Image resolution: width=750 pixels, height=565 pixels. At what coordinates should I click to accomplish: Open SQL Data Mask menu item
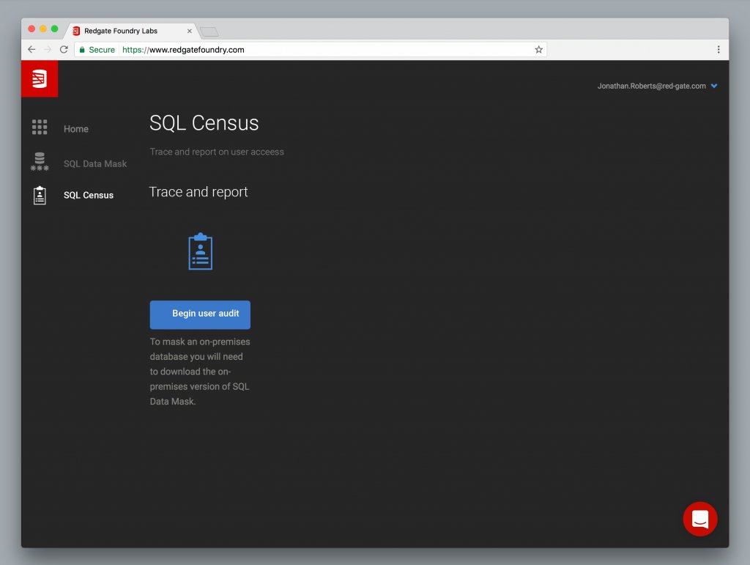click(95, 163)
